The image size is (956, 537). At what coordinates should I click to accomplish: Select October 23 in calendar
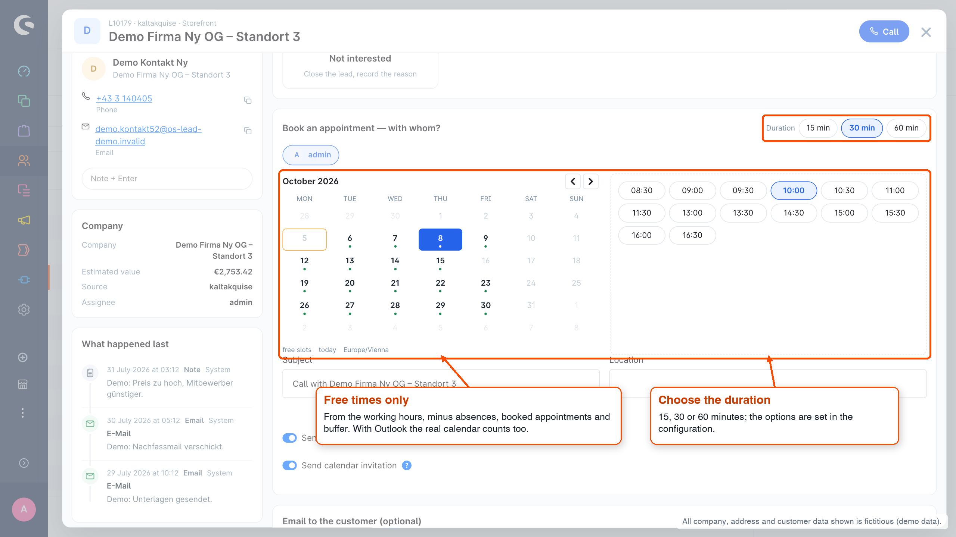tap(485, 284)
